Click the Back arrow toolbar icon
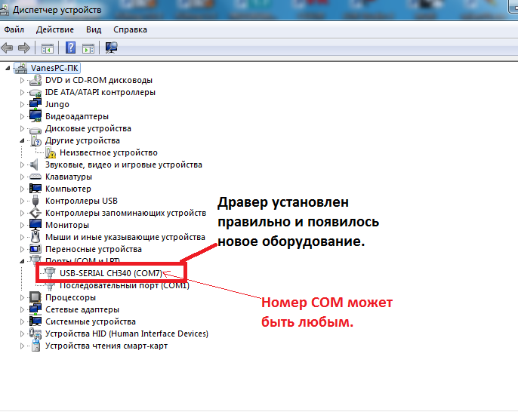Image resolution: width=518 pixels, height=412 pixels. tap(7, 48)
